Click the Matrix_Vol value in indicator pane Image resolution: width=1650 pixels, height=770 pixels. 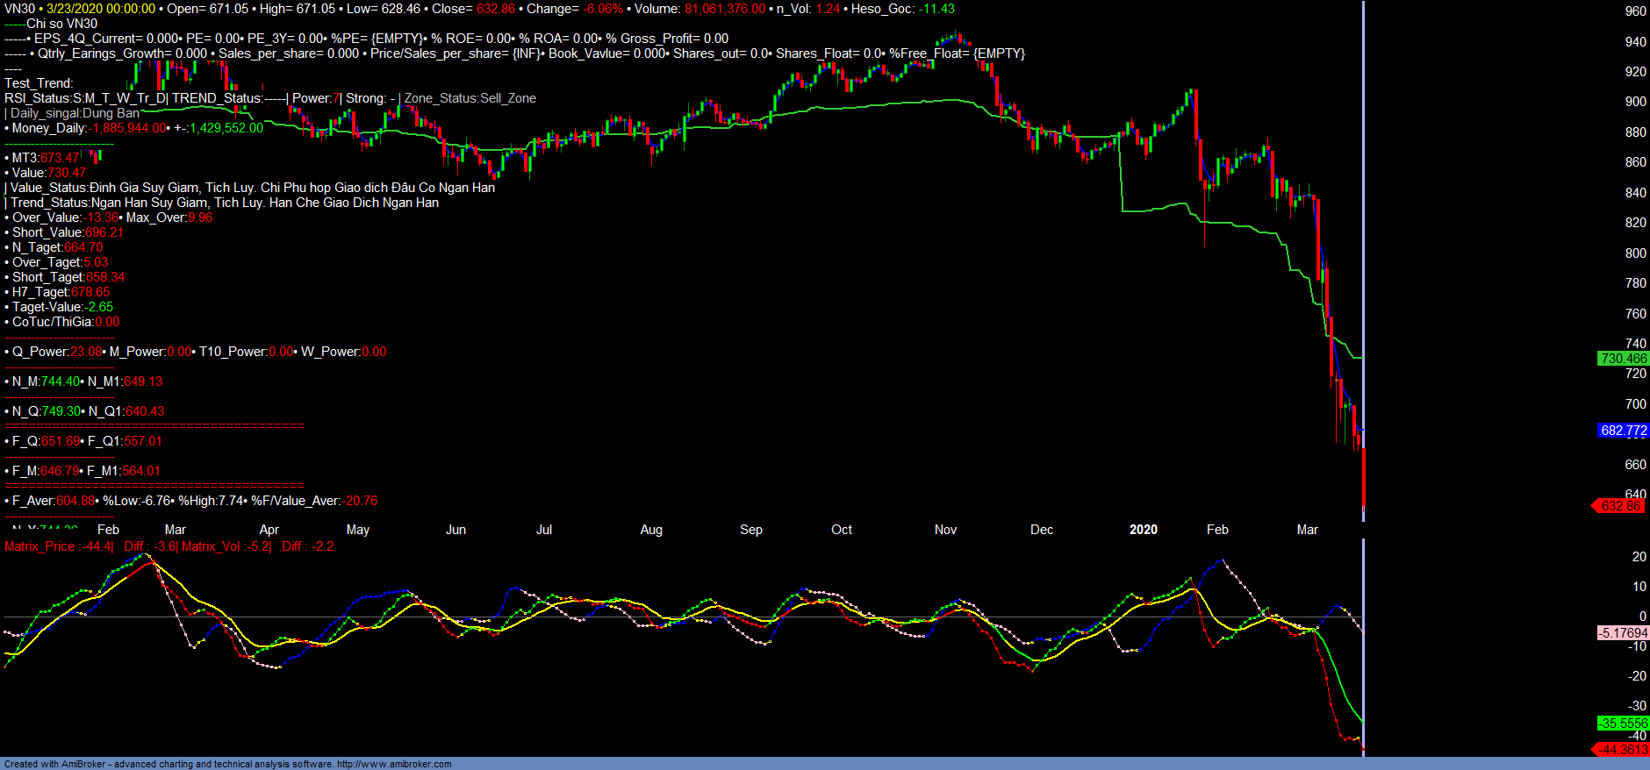pos(226,546)
